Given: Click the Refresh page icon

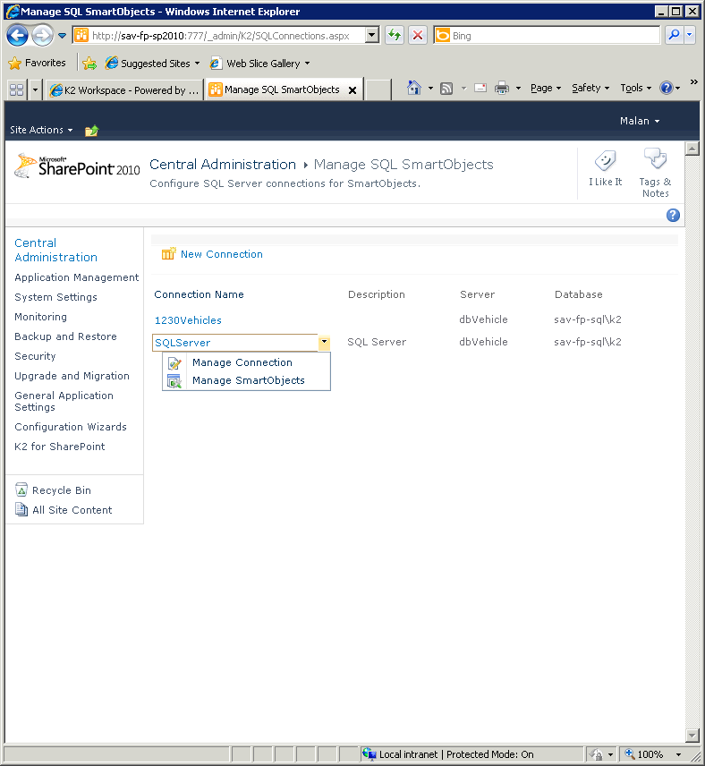Looking at the screenshot, I should pyautogui.click(x=395, y=35).
